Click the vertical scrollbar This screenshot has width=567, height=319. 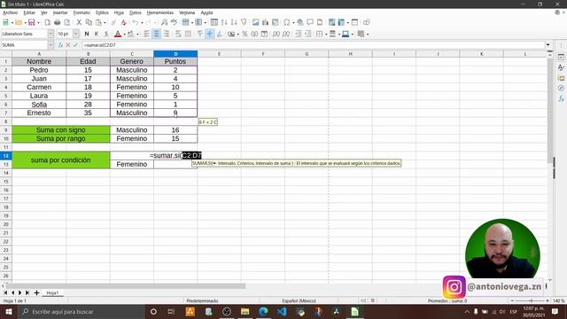(550, 167)
